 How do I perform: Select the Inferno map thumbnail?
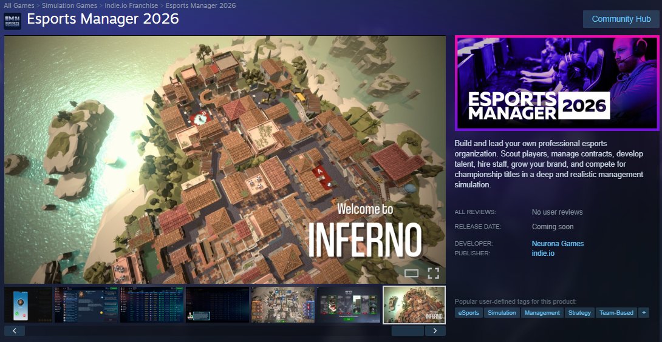pyautogui.click(x=414, y=305)
